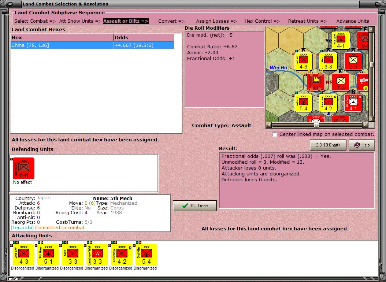
Task: Click the Odds column header
Action: (144, 38)
